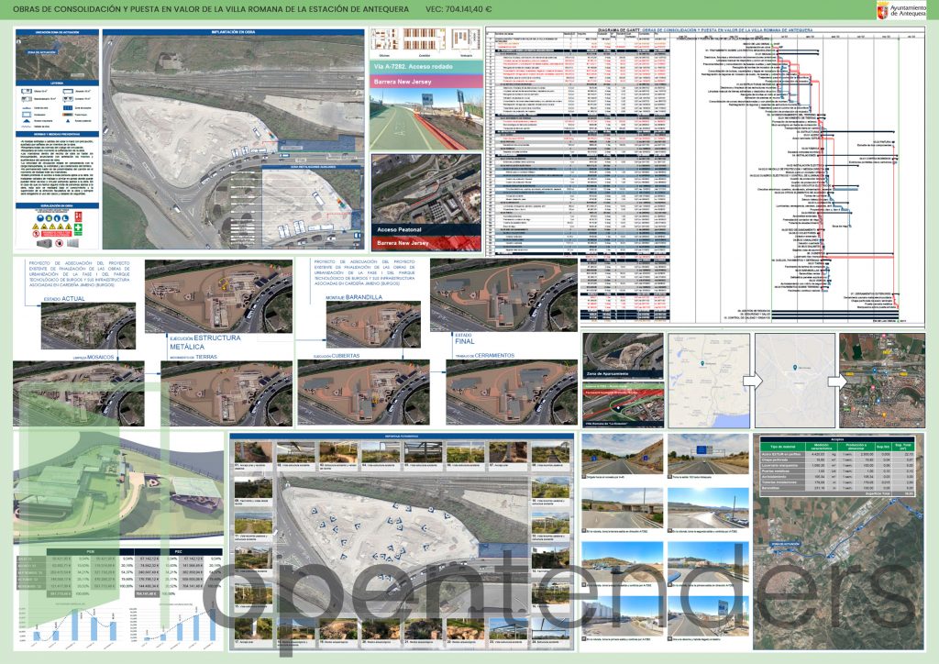Click the 'ZONA DE ACTUACIÓN' label on route map
Image resolution: width=939 pixels, height=664 pixels.
click(786, 544)
